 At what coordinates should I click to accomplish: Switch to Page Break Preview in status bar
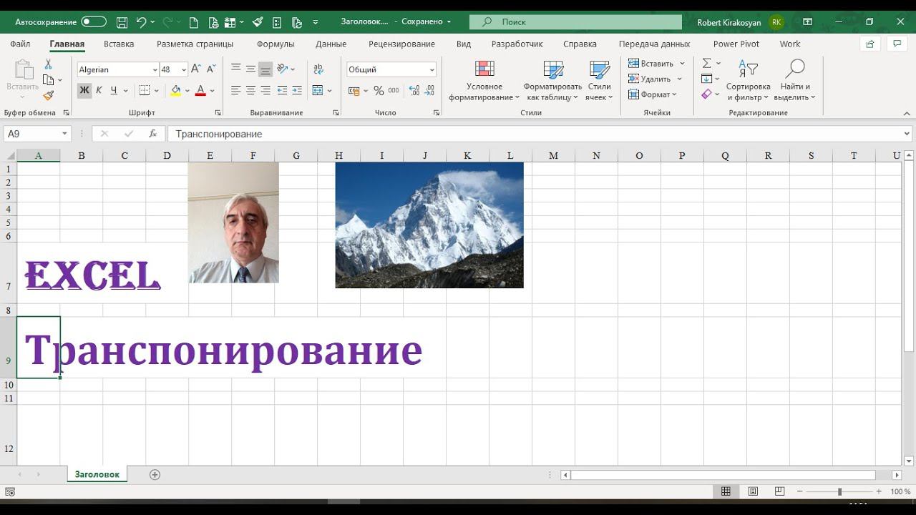(x=779, y=492)
